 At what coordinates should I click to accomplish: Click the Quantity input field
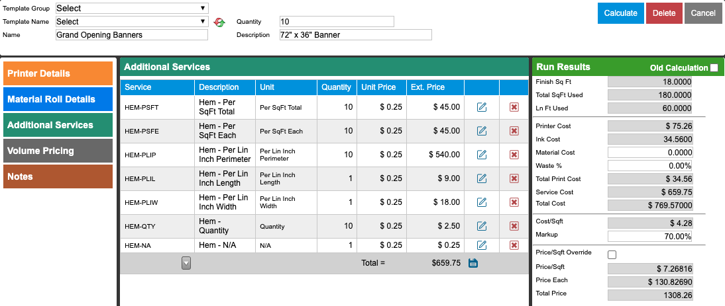[x=337, y=22]
